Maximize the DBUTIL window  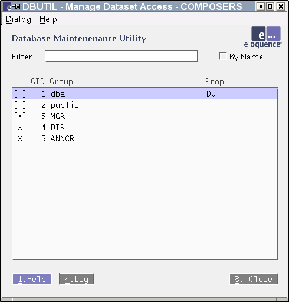(270, 6)
